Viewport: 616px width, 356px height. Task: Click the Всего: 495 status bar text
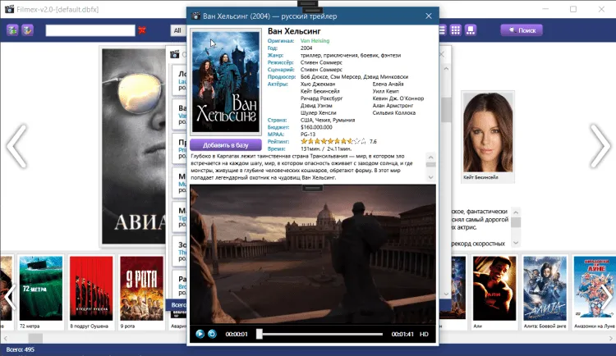click(x=21, y=349)
